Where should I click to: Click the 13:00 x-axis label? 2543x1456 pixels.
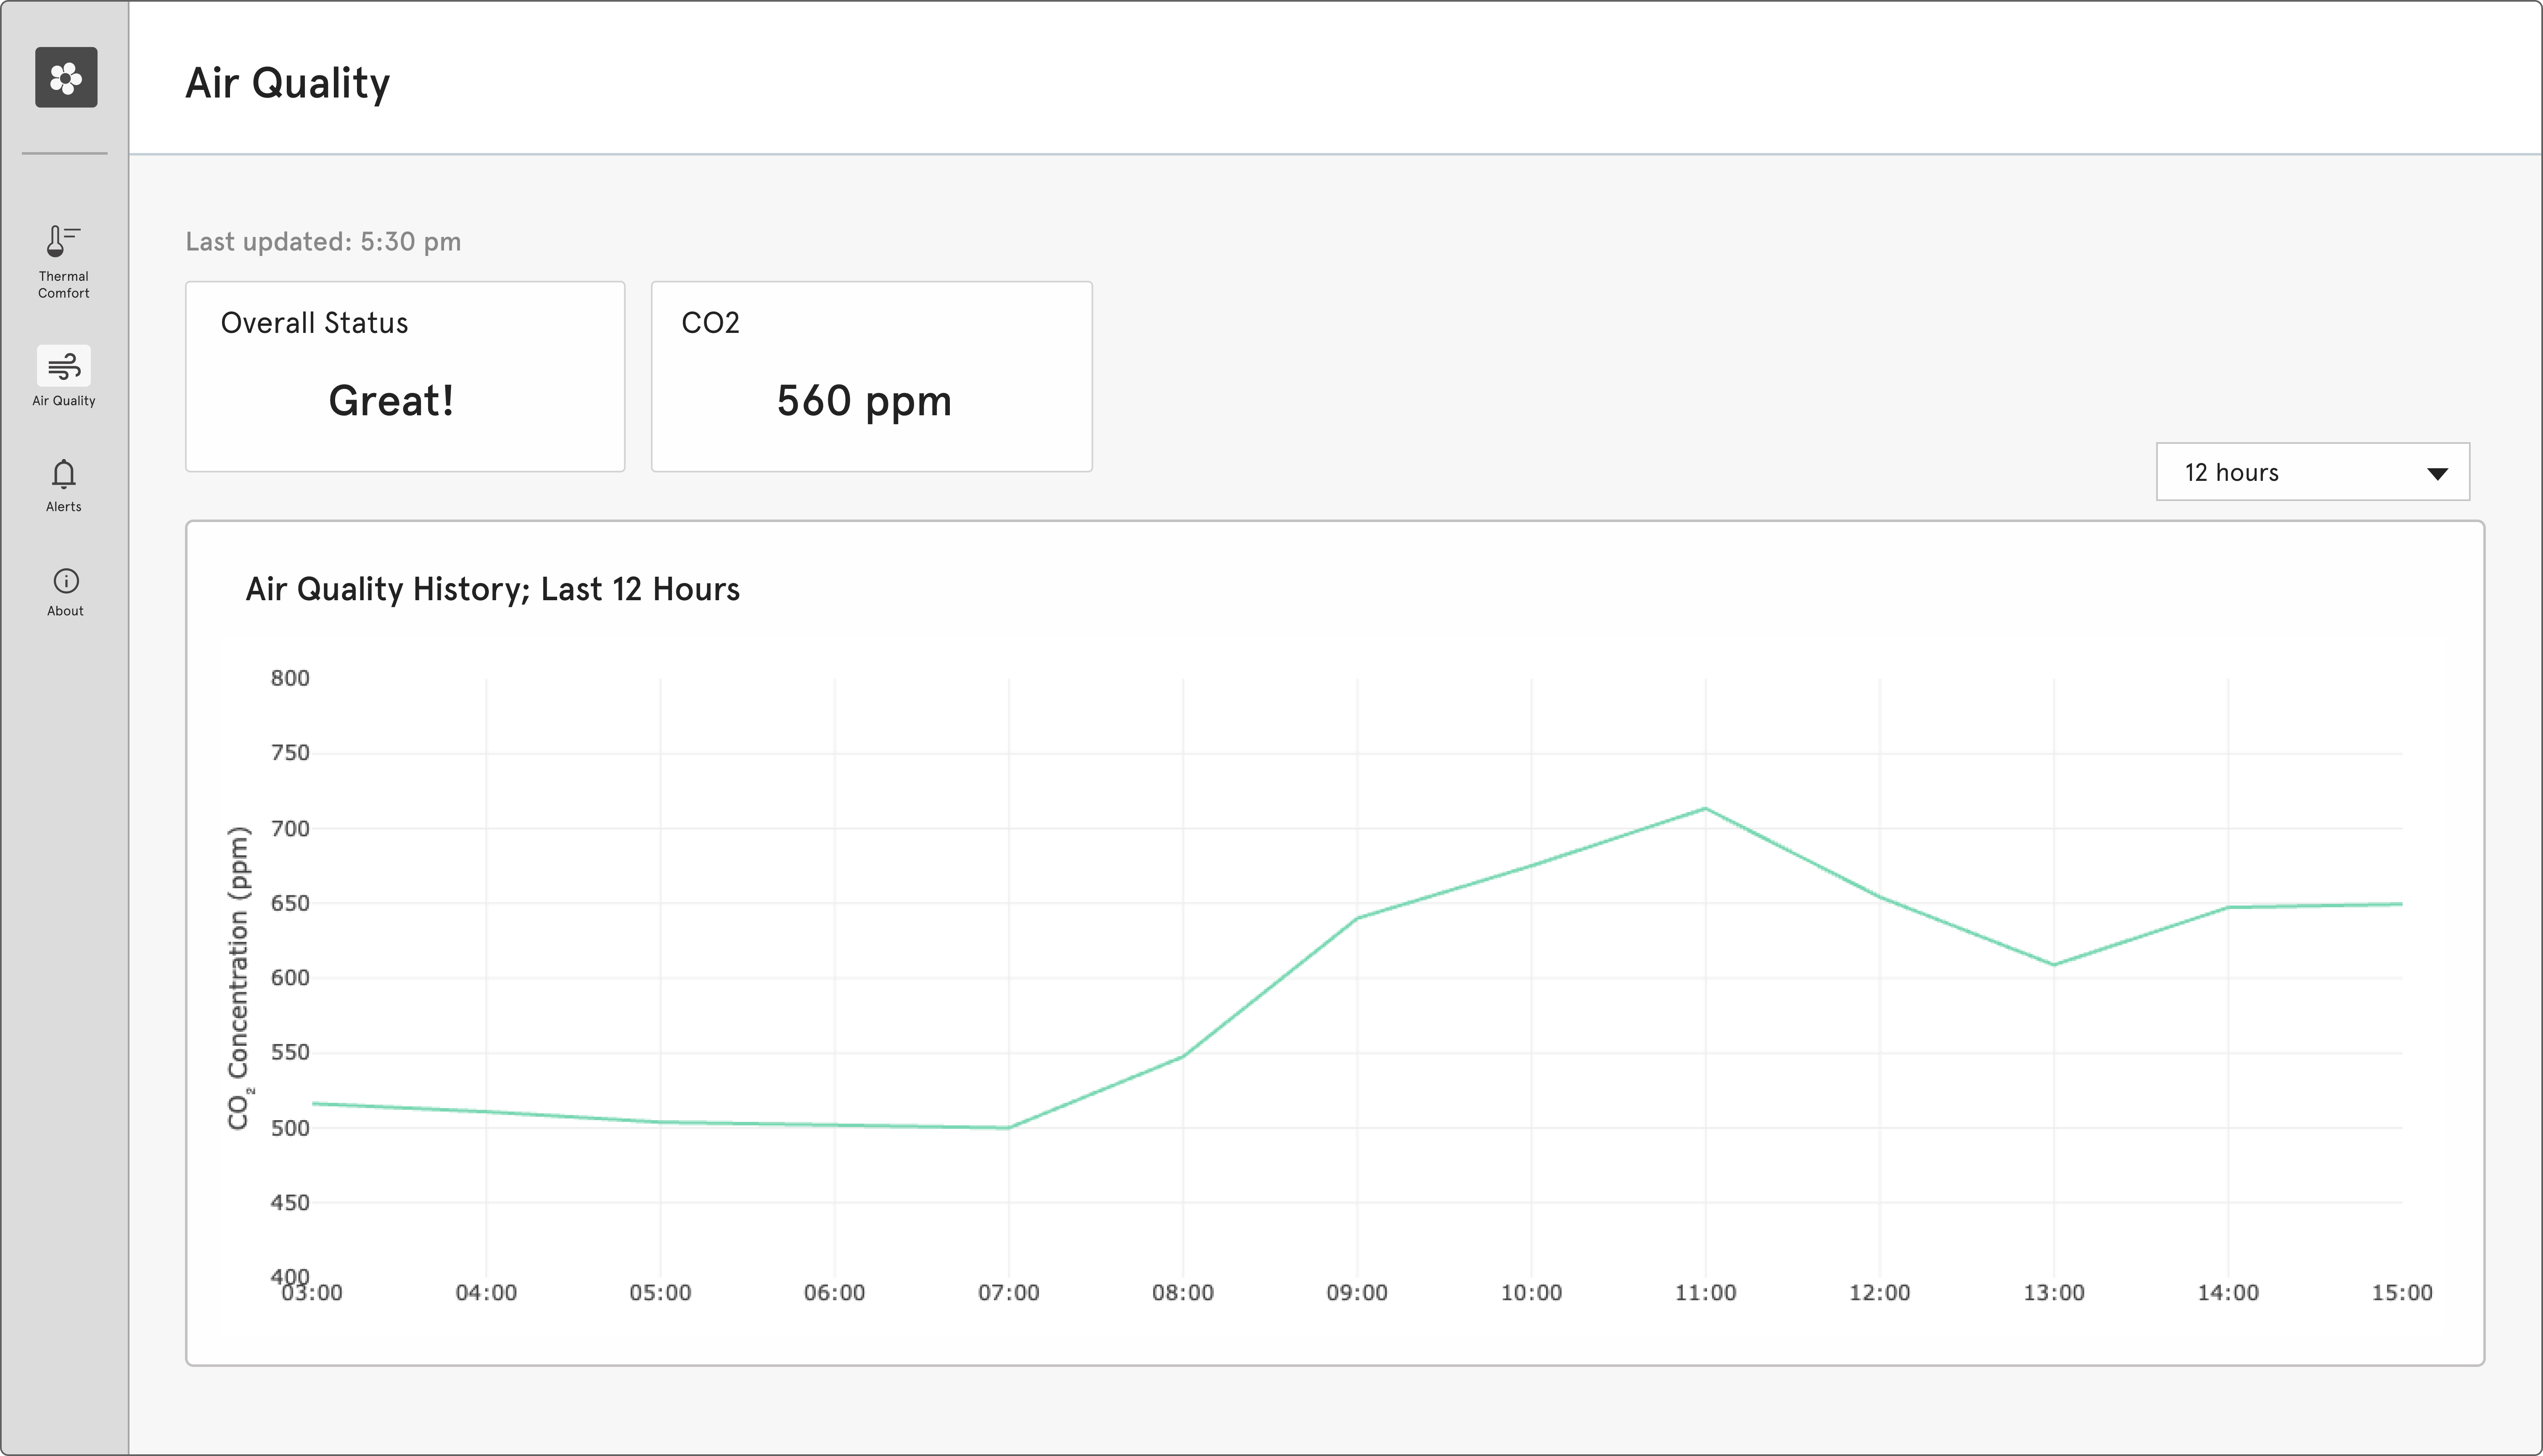2054,1293
